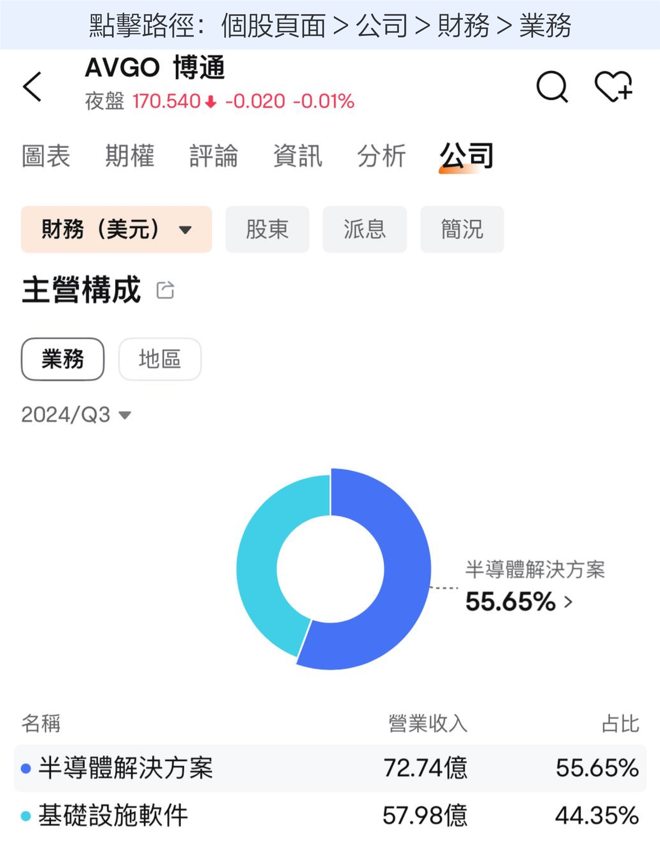This screenshot has width=660, height=853.
Task: Click the 簡況 button
Action: point(462,229)
